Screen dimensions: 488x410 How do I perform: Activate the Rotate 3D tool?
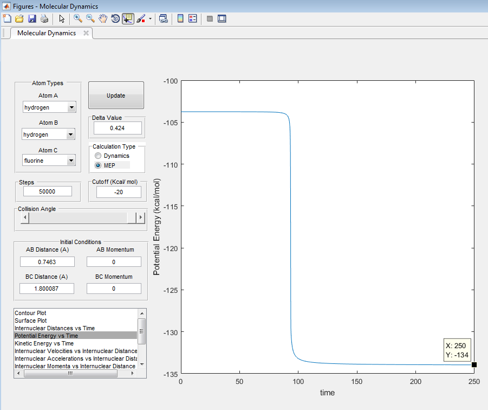coord(115,18)
